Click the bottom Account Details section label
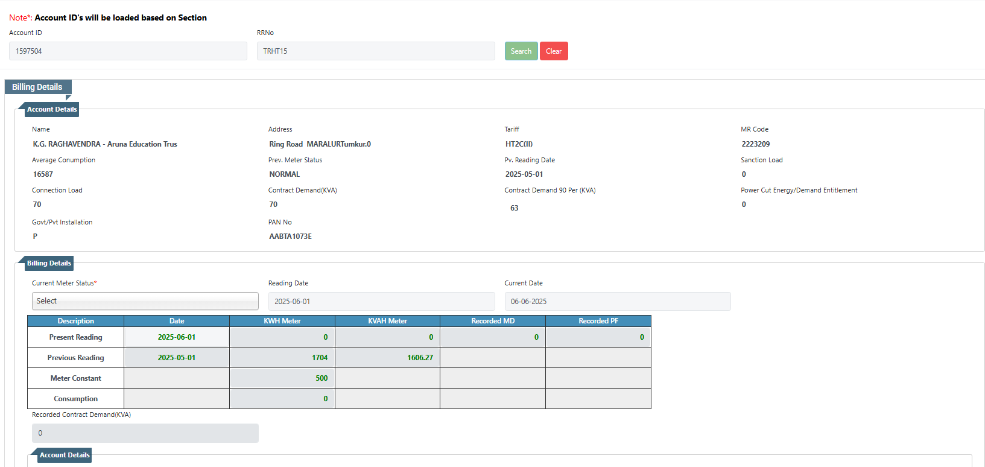The height and width of the screenshot is (467, 985). [x=65, y=455]
